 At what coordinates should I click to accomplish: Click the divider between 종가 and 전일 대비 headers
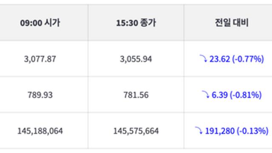tap(184, 23)
